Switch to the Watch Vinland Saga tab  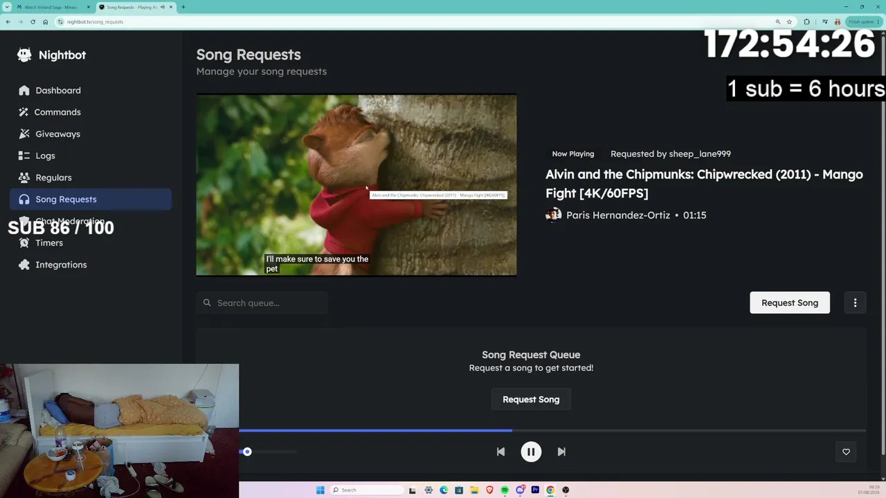click(x=53, y=7)
